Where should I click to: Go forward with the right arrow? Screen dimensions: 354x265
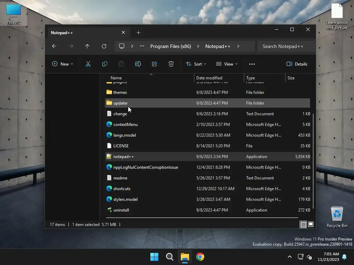(71, 46)
